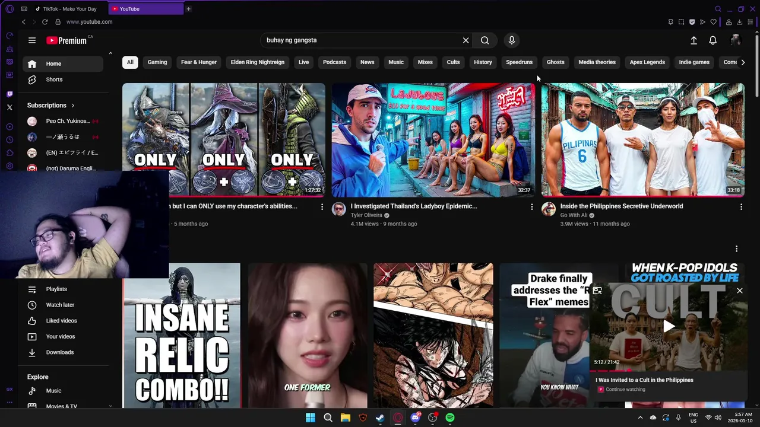Switch to TikTok - Make Your Day tab

tap(70, 9)
